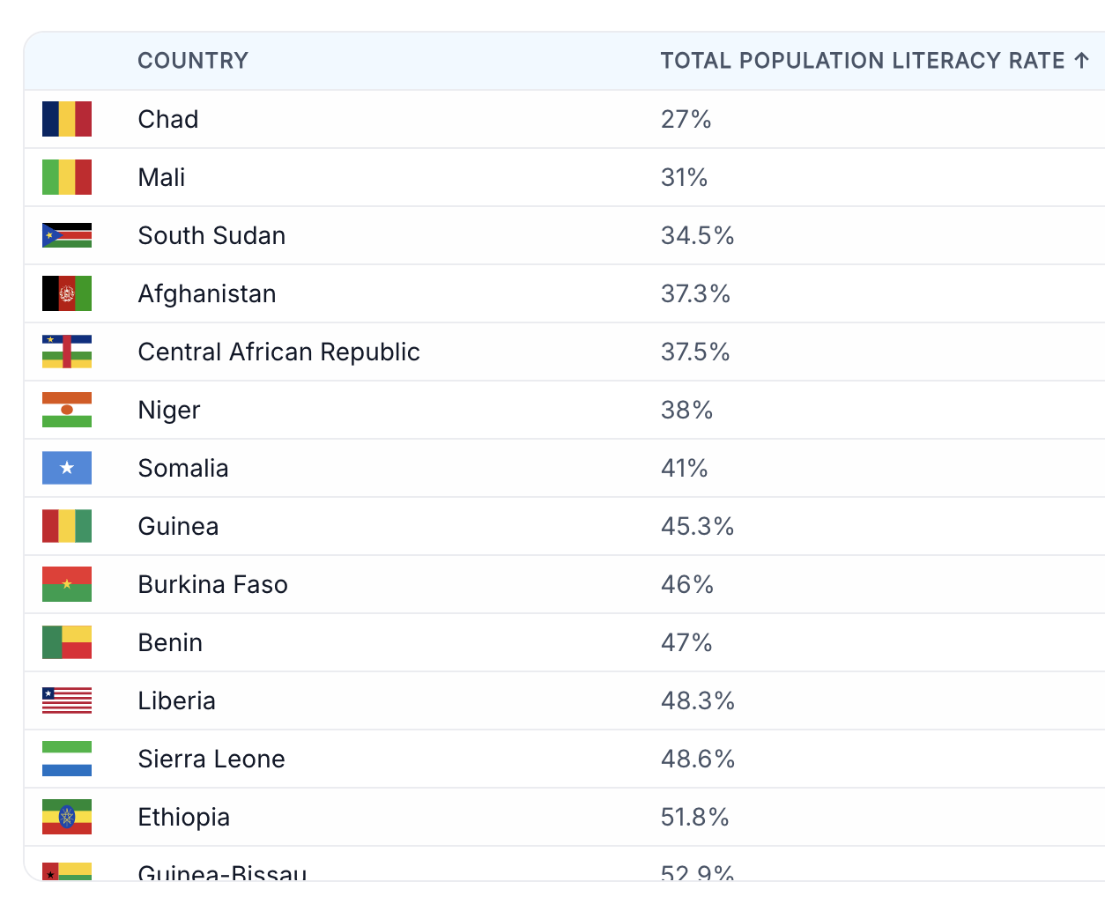Click the South Sudan flag icon
The height and width of the screenshot is (904, 1105).
coord(67,235)
